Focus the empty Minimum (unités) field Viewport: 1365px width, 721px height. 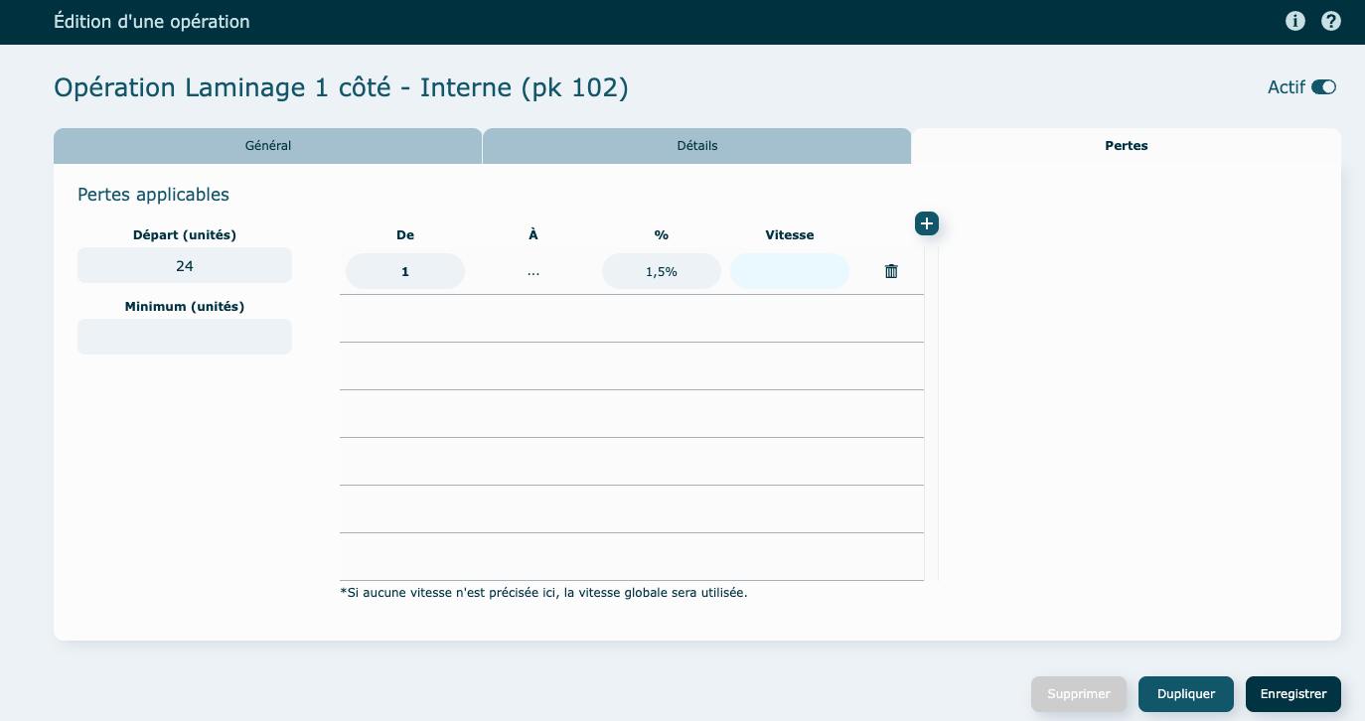click(185, 337)
